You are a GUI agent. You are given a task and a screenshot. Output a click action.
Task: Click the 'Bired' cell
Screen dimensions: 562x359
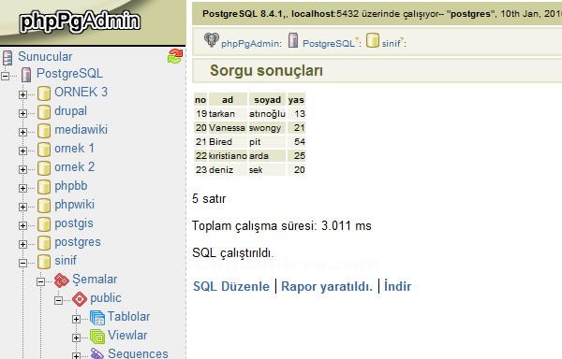click(x=228, y=141)
